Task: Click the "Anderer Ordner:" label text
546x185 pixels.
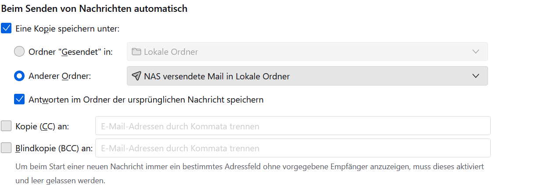Action: tap(60, 76)
